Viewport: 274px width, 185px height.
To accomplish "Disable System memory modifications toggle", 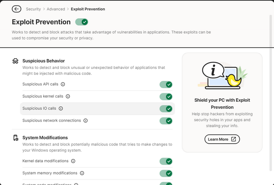I will click(x=166, y=173).
